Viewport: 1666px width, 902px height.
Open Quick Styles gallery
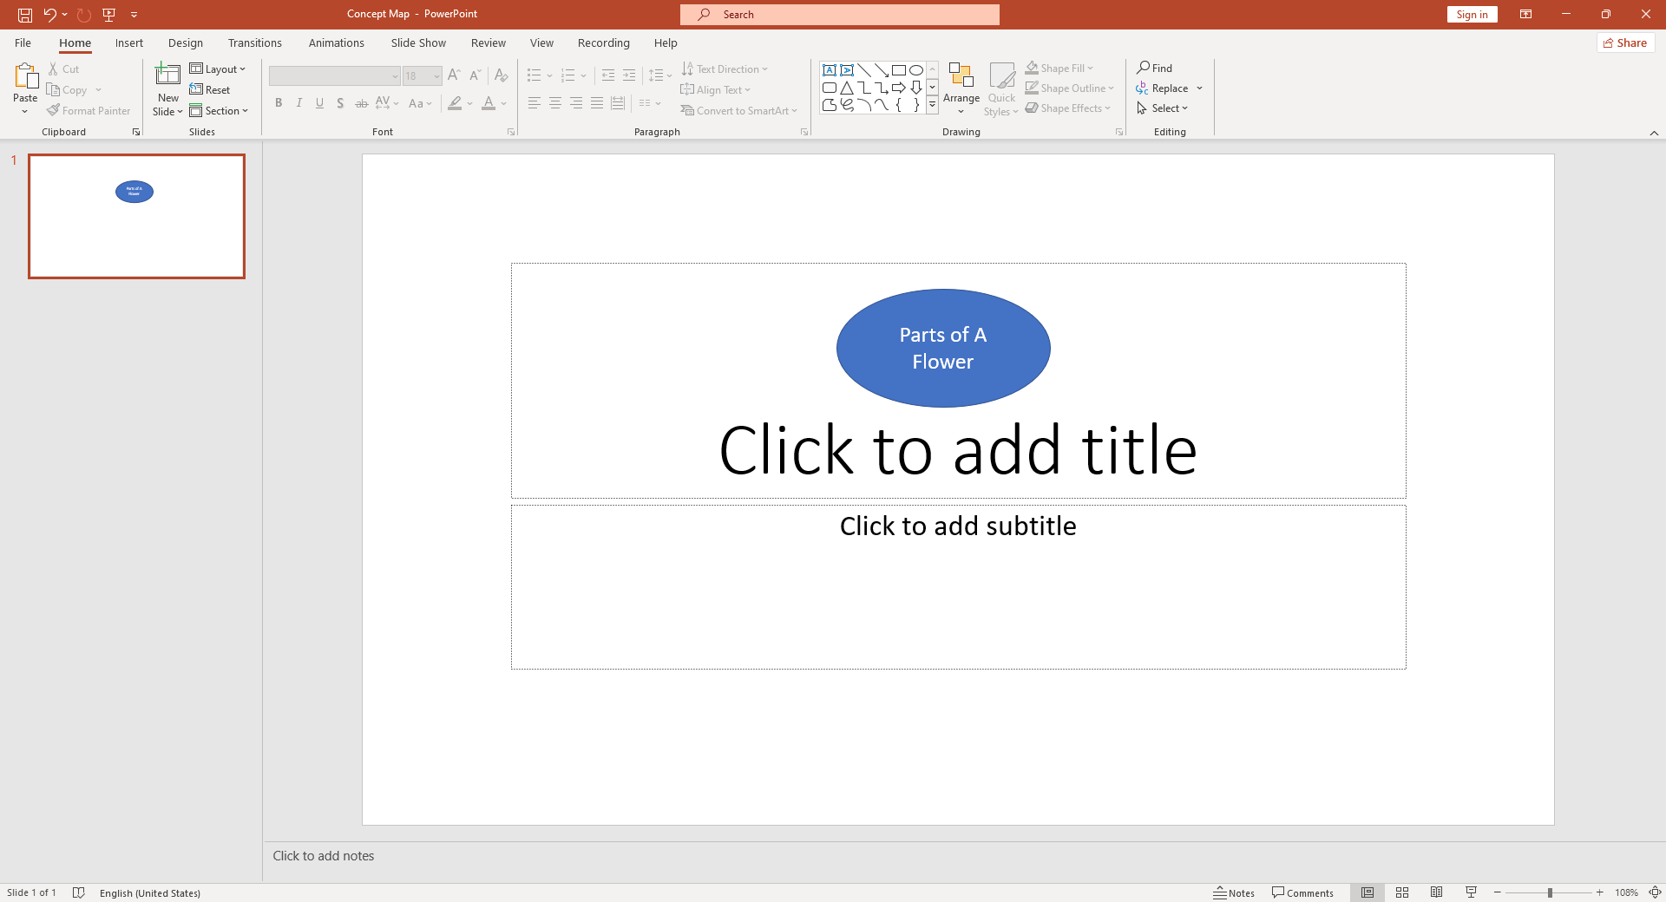[x=1001, y=88]
